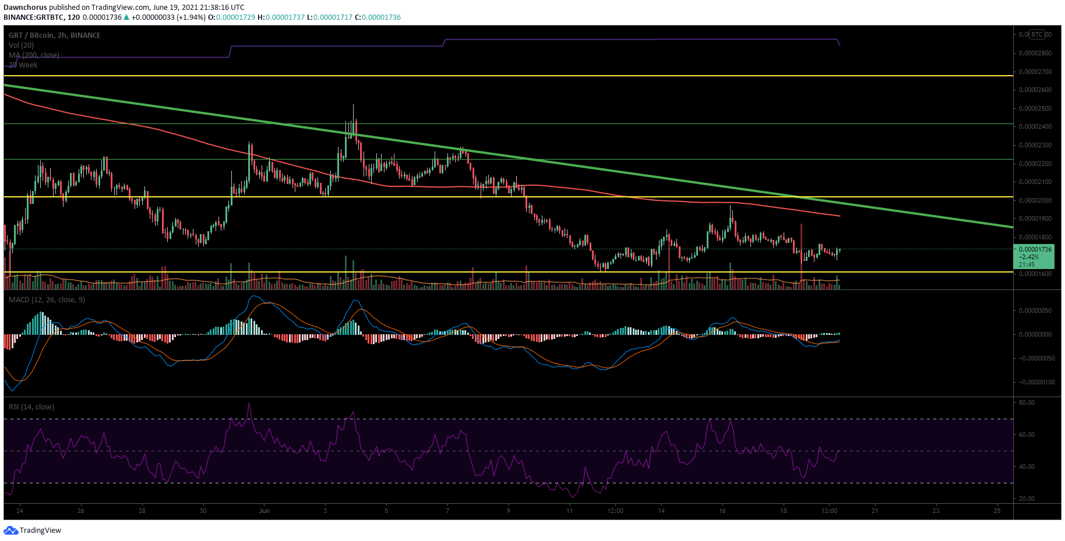Select the MACD (12, 26, close, 9) label
This screenshot has height=541, width=1065.
pyautogui.click(x=47, y=299)
